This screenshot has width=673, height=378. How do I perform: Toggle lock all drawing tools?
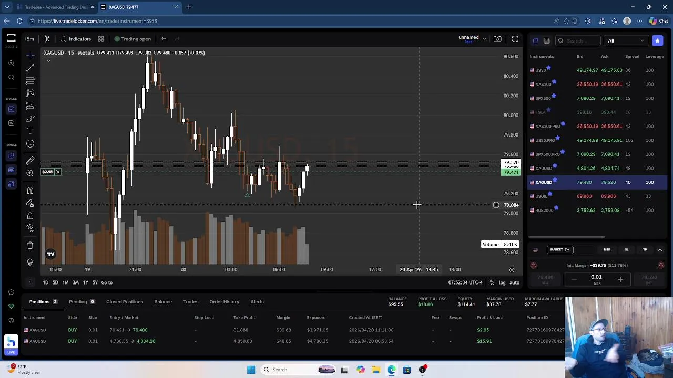click(30, 216)
